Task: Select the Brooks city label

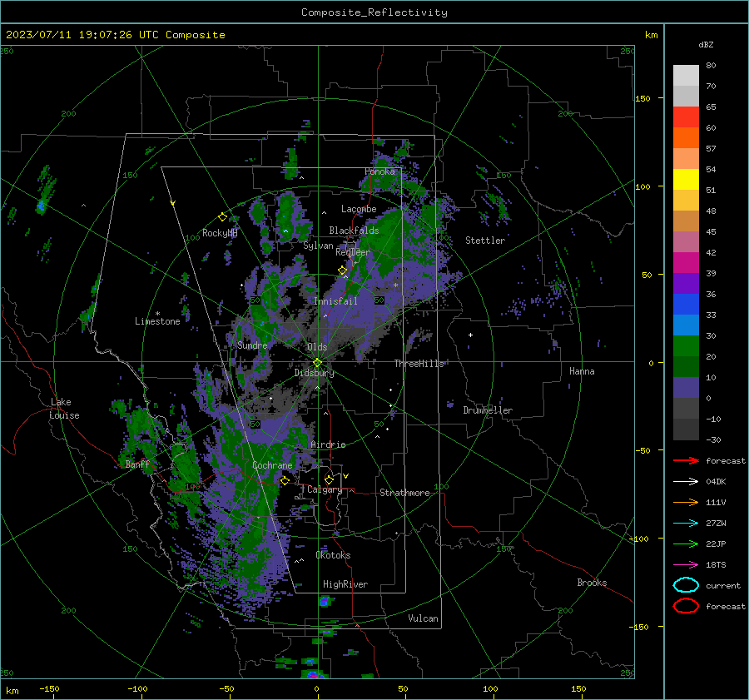Action: [592, 583]
